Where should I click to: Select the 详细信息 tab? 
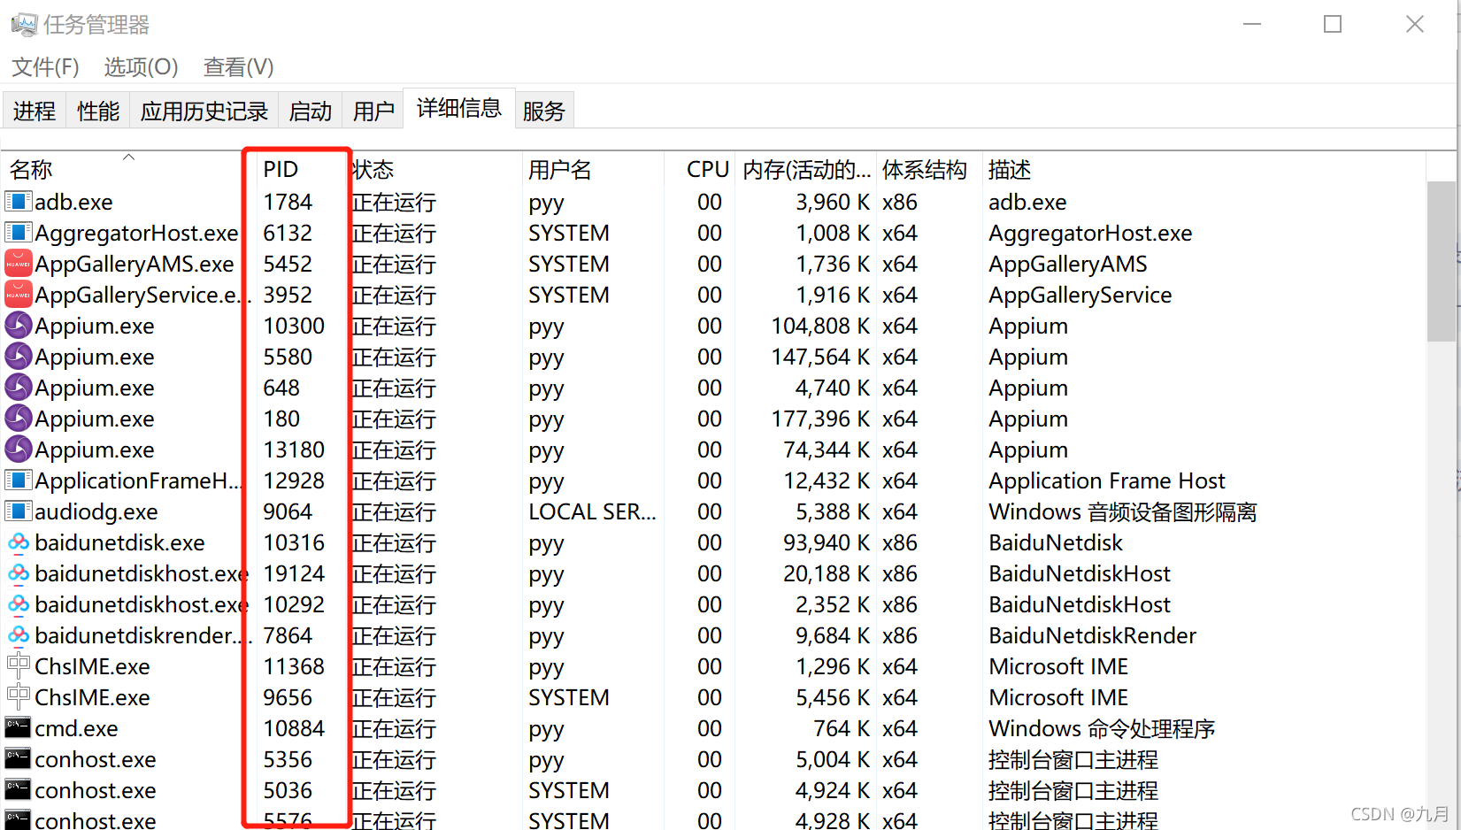(459, 108)
